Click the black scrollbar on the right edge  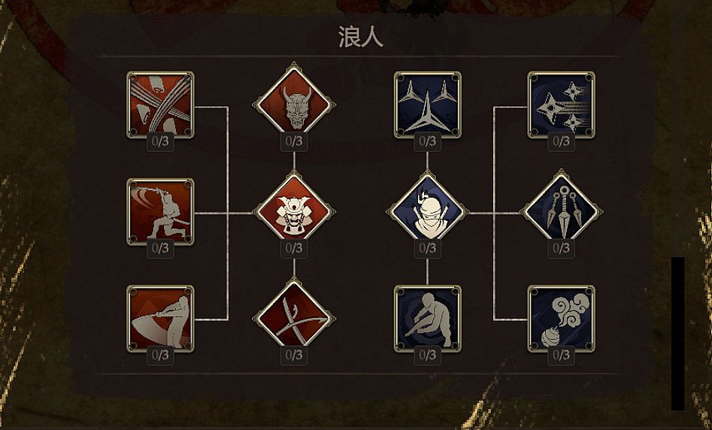pos(678,334)
